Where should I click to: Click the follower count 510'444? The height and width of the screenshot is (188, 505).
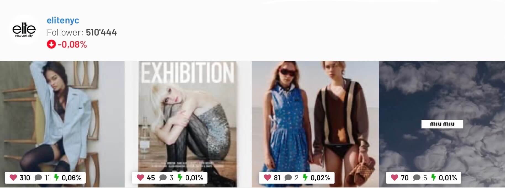tap(101, 32)
